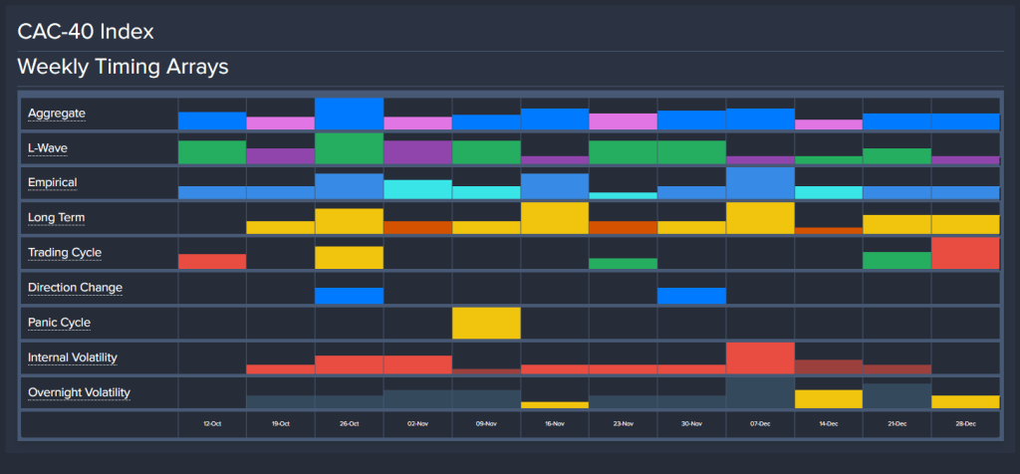Select the green Trading Cycle bar for 23-Nov

click(x=624, y=263)
